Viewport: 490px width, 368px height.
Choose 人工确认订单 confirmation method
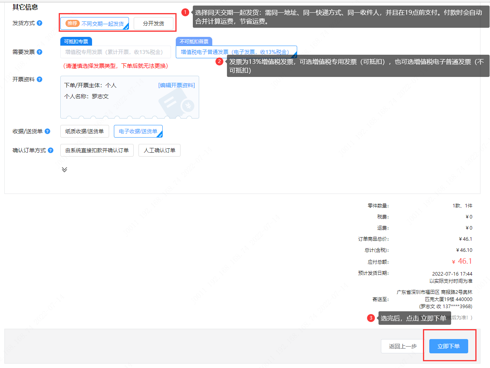(159, 150)
